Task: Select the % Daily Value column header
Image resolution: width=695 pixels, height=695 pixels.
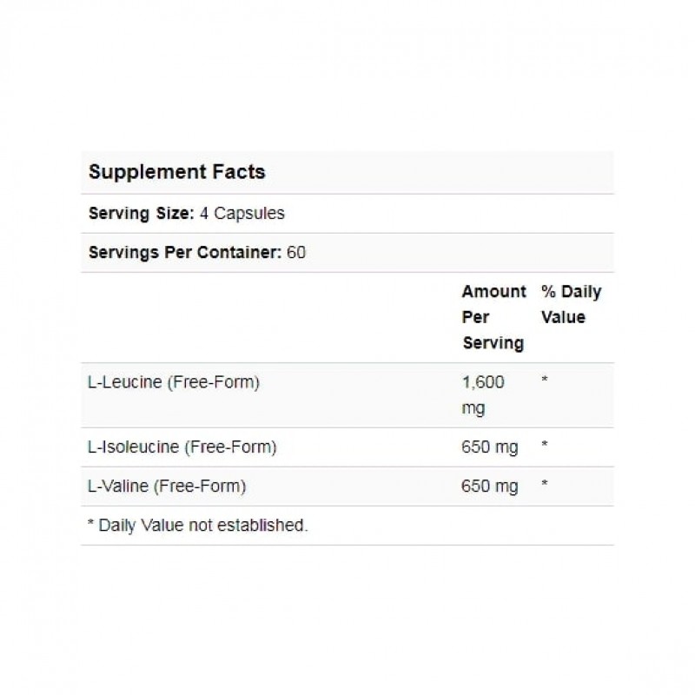Action: [x=570, y=304]
